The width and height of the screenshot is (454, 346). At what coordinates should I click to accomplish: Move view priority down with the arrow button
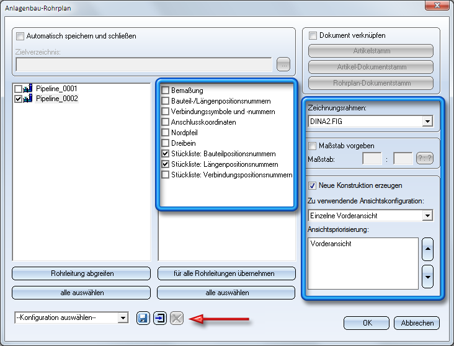[x=427, y=277]
